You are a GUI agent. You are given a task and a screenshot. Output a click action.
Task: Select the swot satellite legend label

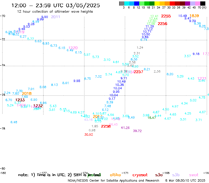click(x=194, y=175)
